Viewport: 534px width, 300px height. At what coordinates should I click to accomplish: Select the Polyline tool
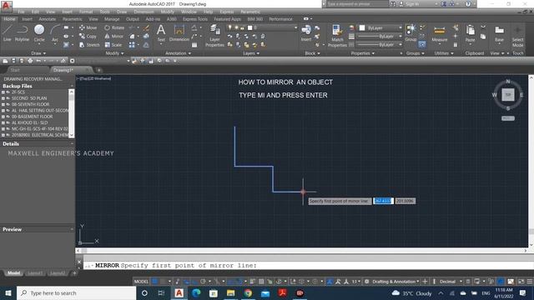click(x=22, y=33)
